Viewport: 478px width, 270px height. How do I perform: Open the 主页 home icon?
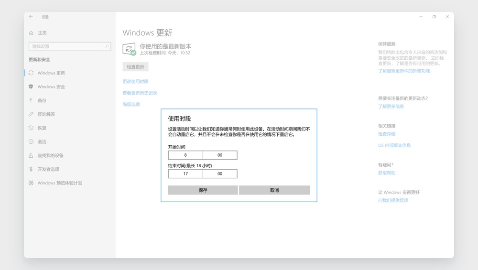pyautogui.click(x=31, y=33)
